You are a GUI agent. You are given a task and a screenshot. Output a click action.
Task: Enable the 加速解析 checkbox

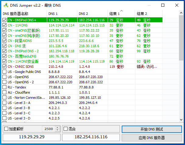click(x=6, y=129)
